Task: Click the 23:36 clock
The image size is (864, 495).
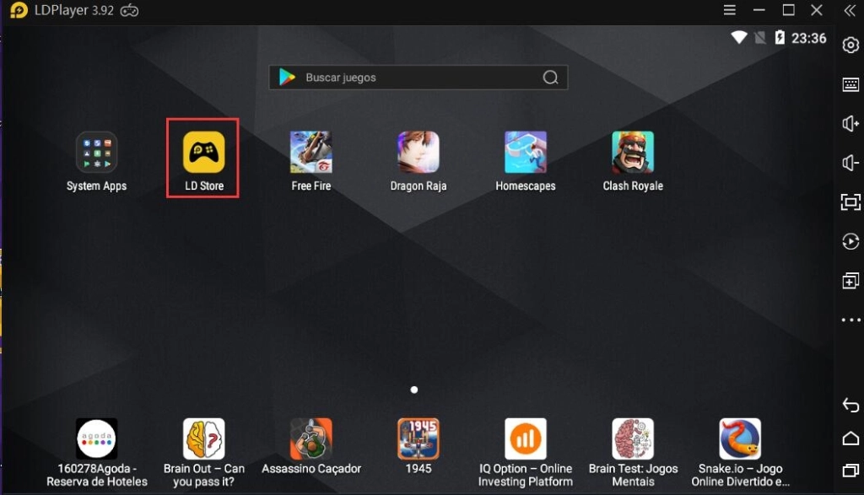Action: click(809, 38)
